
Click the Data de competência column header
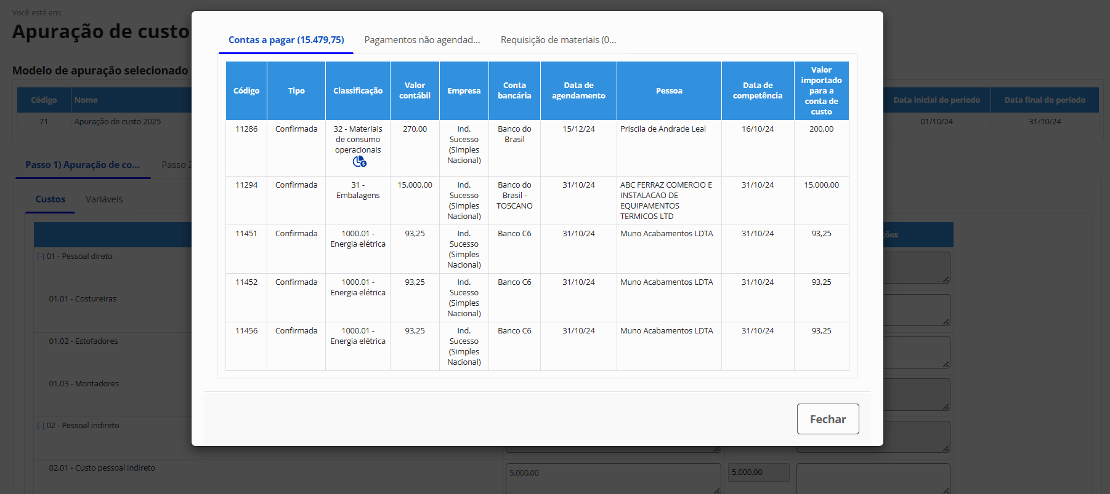[x=757, y=91]
